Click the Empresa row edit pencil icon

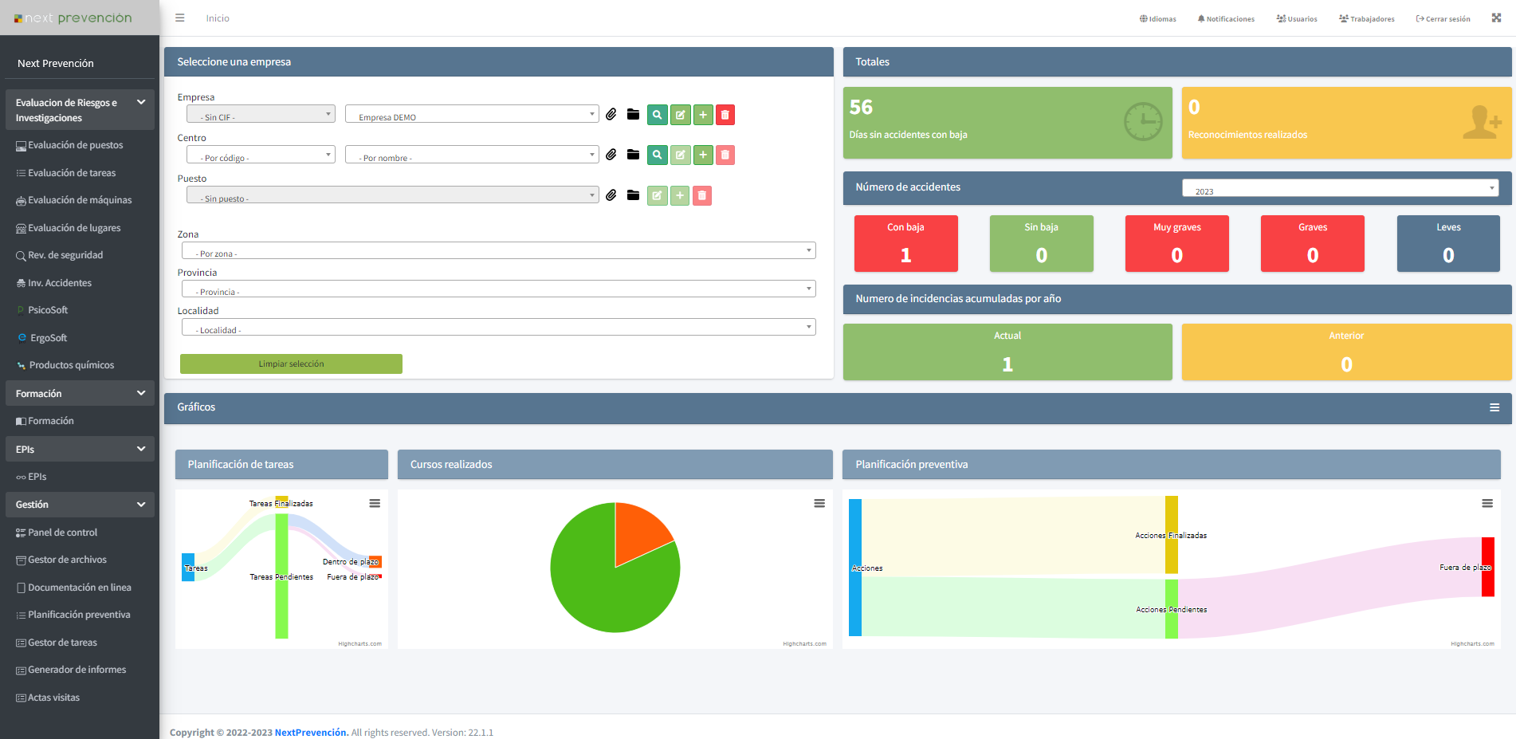coord(681,115)
